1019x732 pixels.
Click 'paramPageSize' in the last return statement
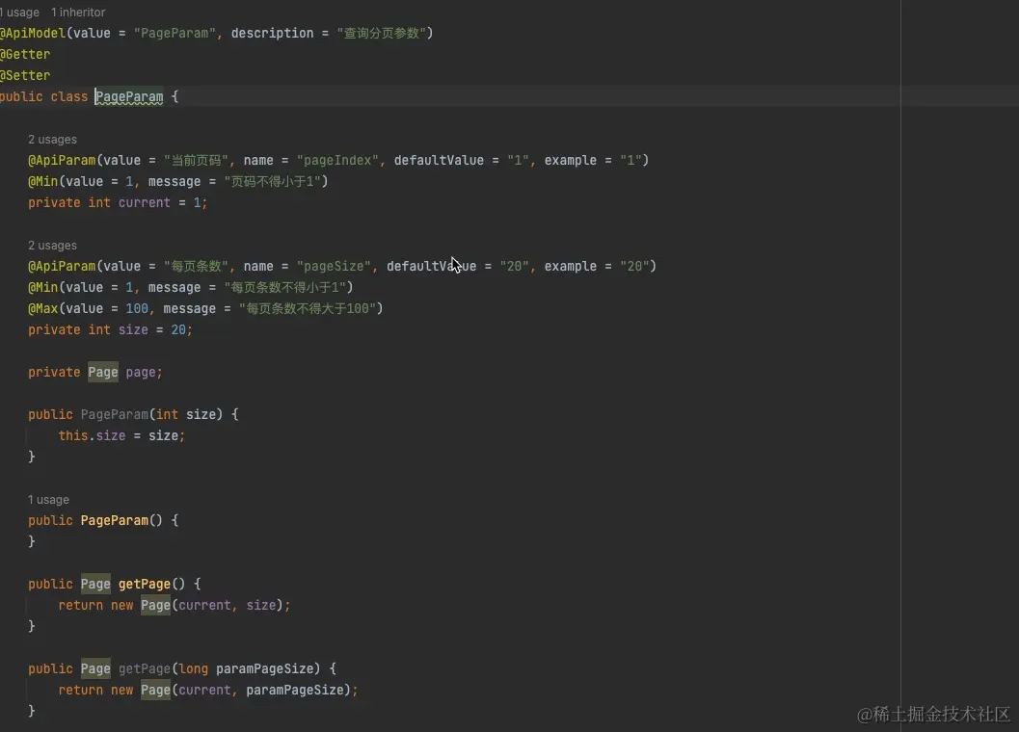coord(294,690)
